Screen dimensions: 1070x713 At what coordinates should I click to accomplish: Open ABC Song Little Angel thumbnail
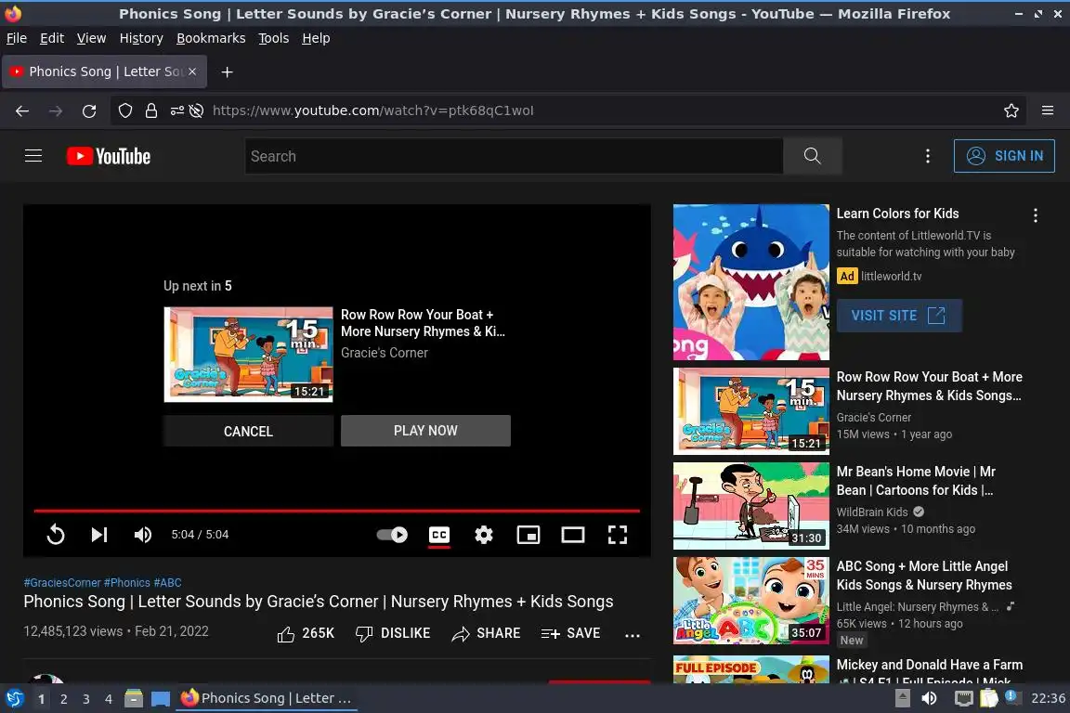click(751, 601)
